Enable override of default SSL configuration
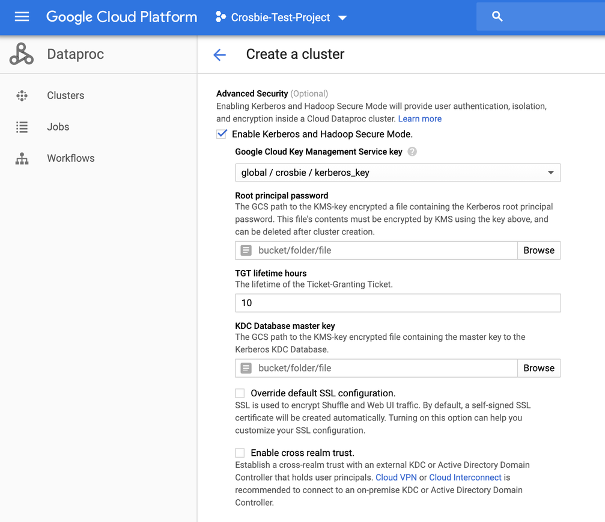 click(x=240, y=393)
